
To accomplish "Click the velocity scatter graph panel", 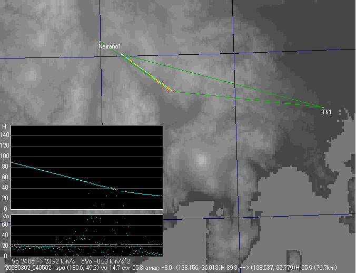I will [87, 236].
